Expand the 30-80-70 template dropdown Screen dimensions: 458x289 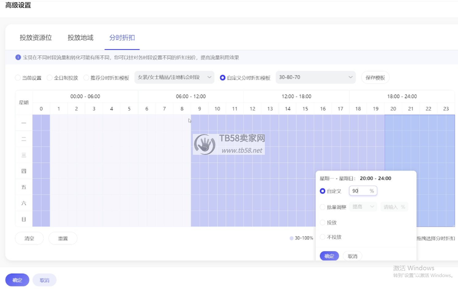pyautogui.click(x=316, y=77)
